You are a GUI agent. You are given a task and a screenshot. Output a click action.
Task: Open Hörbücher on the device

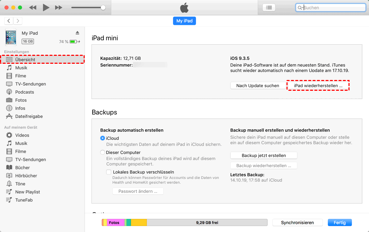coord(26,176)
